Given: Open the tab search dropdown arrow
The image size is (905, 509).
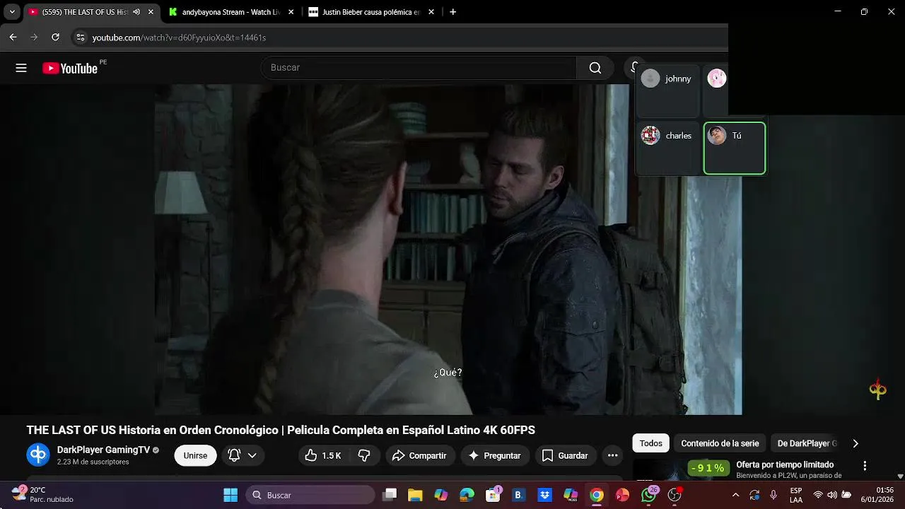Looking at the screenshot, I should tap(12, 12).
